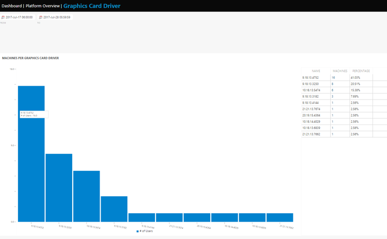
Task: Click table name cell 10.18.13.5474
Action: pyautogui.click(x=311, y=90)
